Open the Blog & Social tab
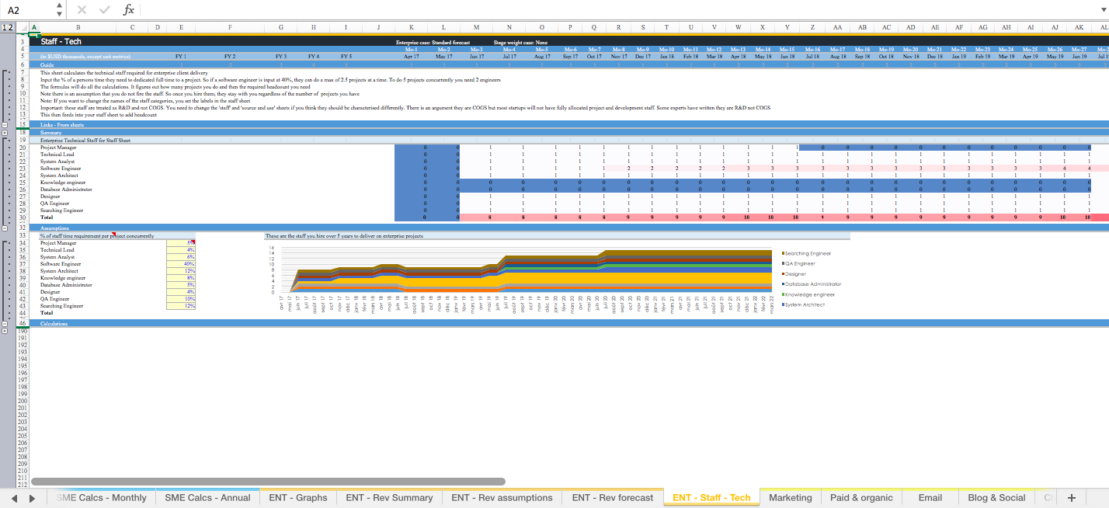1109x508 pixels. (996, 498)
